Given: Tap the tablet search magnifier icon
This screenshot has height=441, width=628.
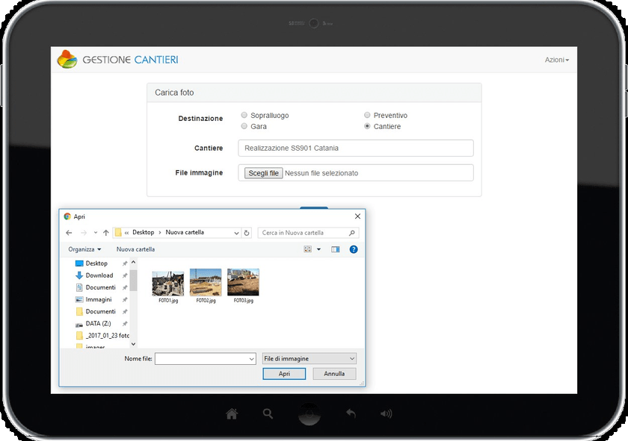Looking at the screenshot, I should pyautogui.click(x=268, y=413).
